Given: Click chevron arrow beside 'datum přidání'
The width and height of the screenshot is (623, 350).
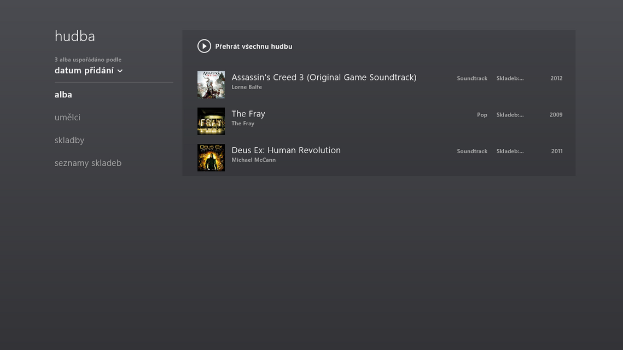Looking at the screenshot, I should tap(120, 71).
